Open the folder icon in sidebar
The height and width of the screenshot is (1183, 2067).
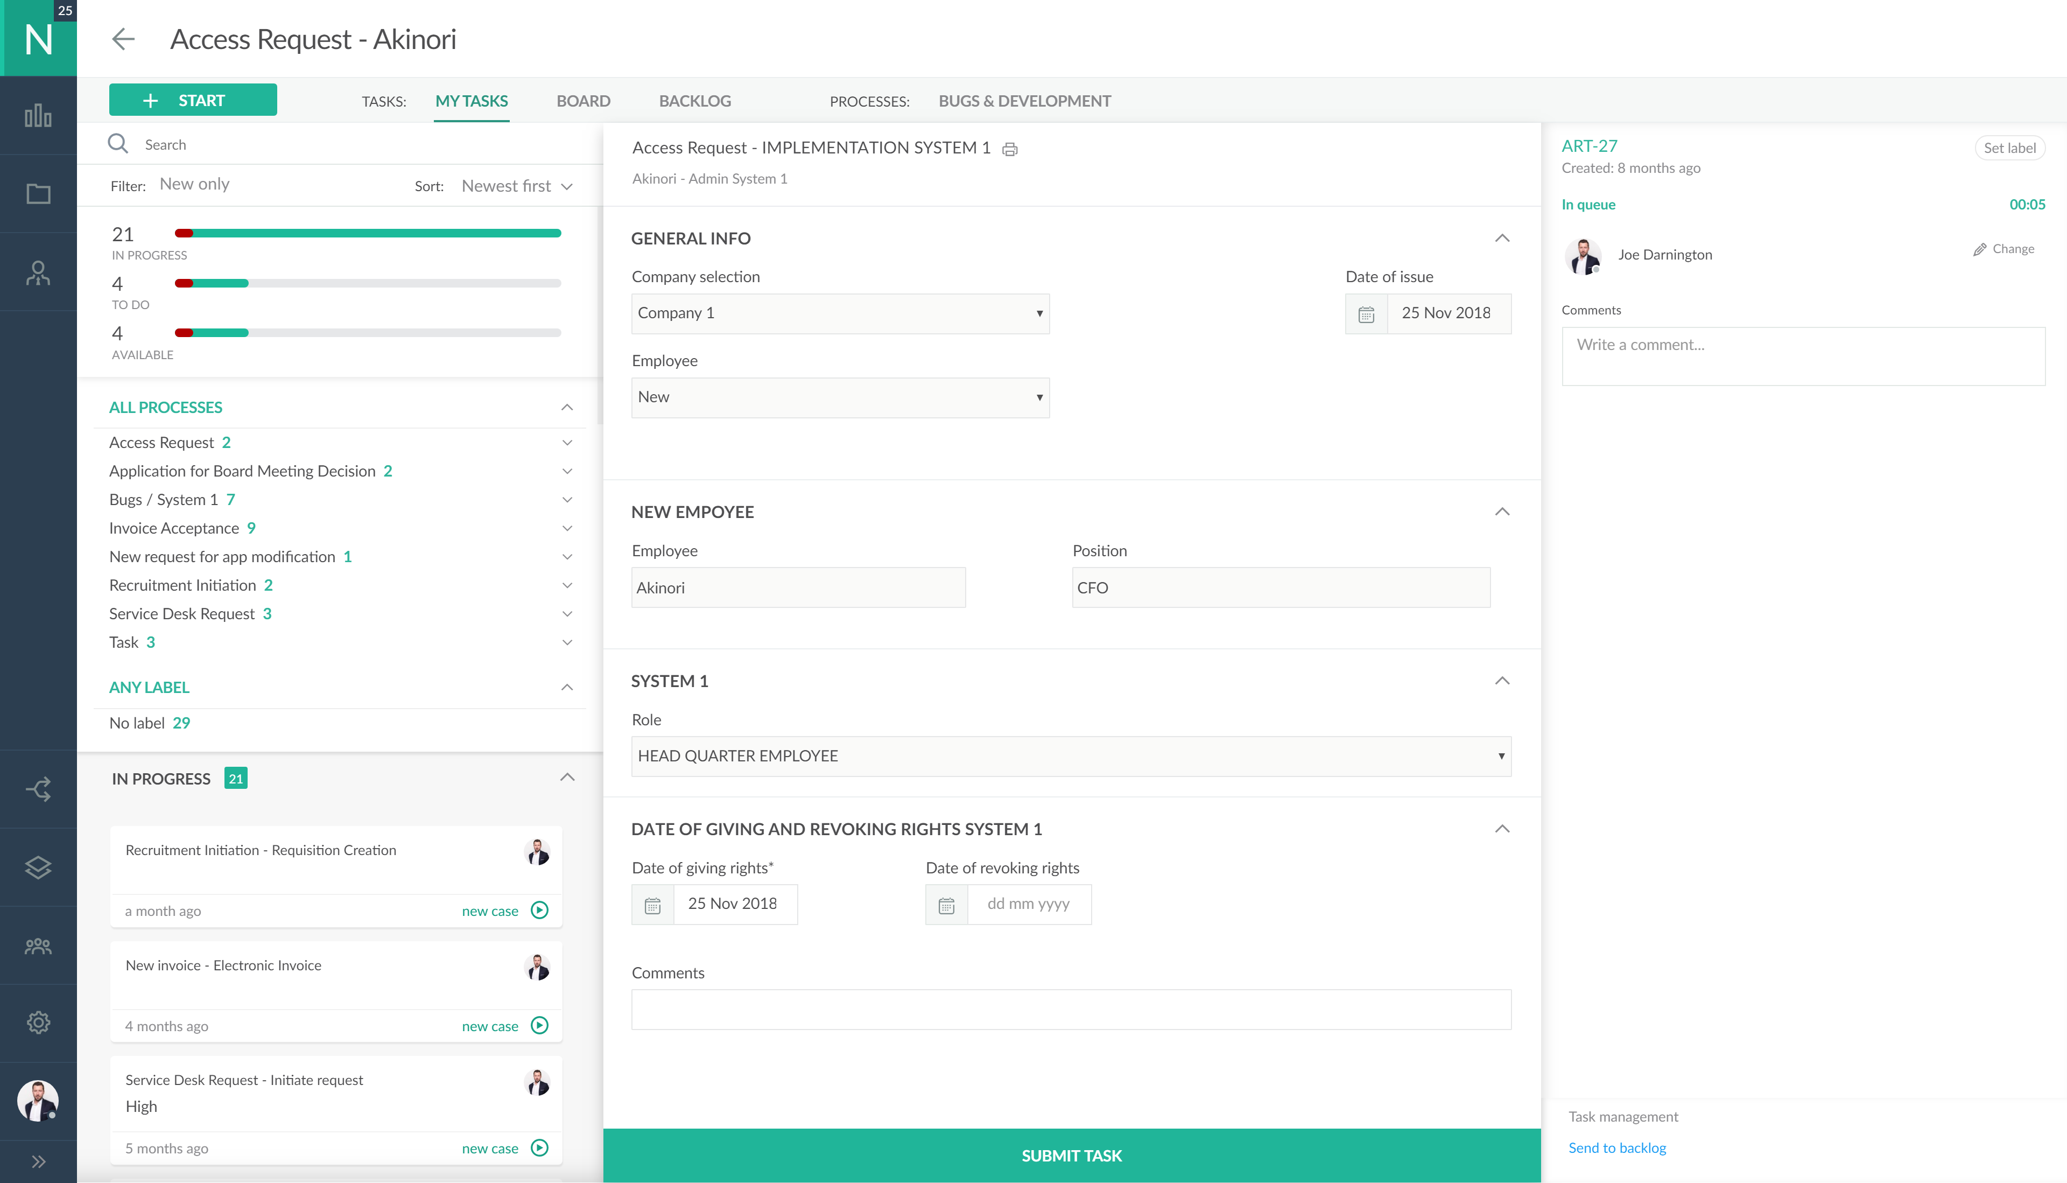pos(38,193)
